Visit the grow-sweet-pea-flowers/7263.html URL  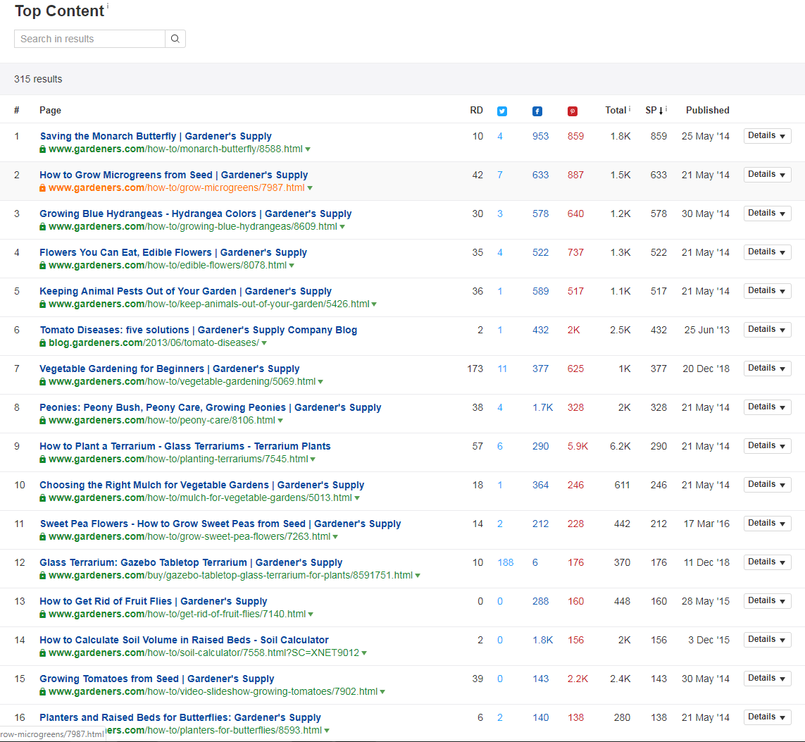coord(189,537)
